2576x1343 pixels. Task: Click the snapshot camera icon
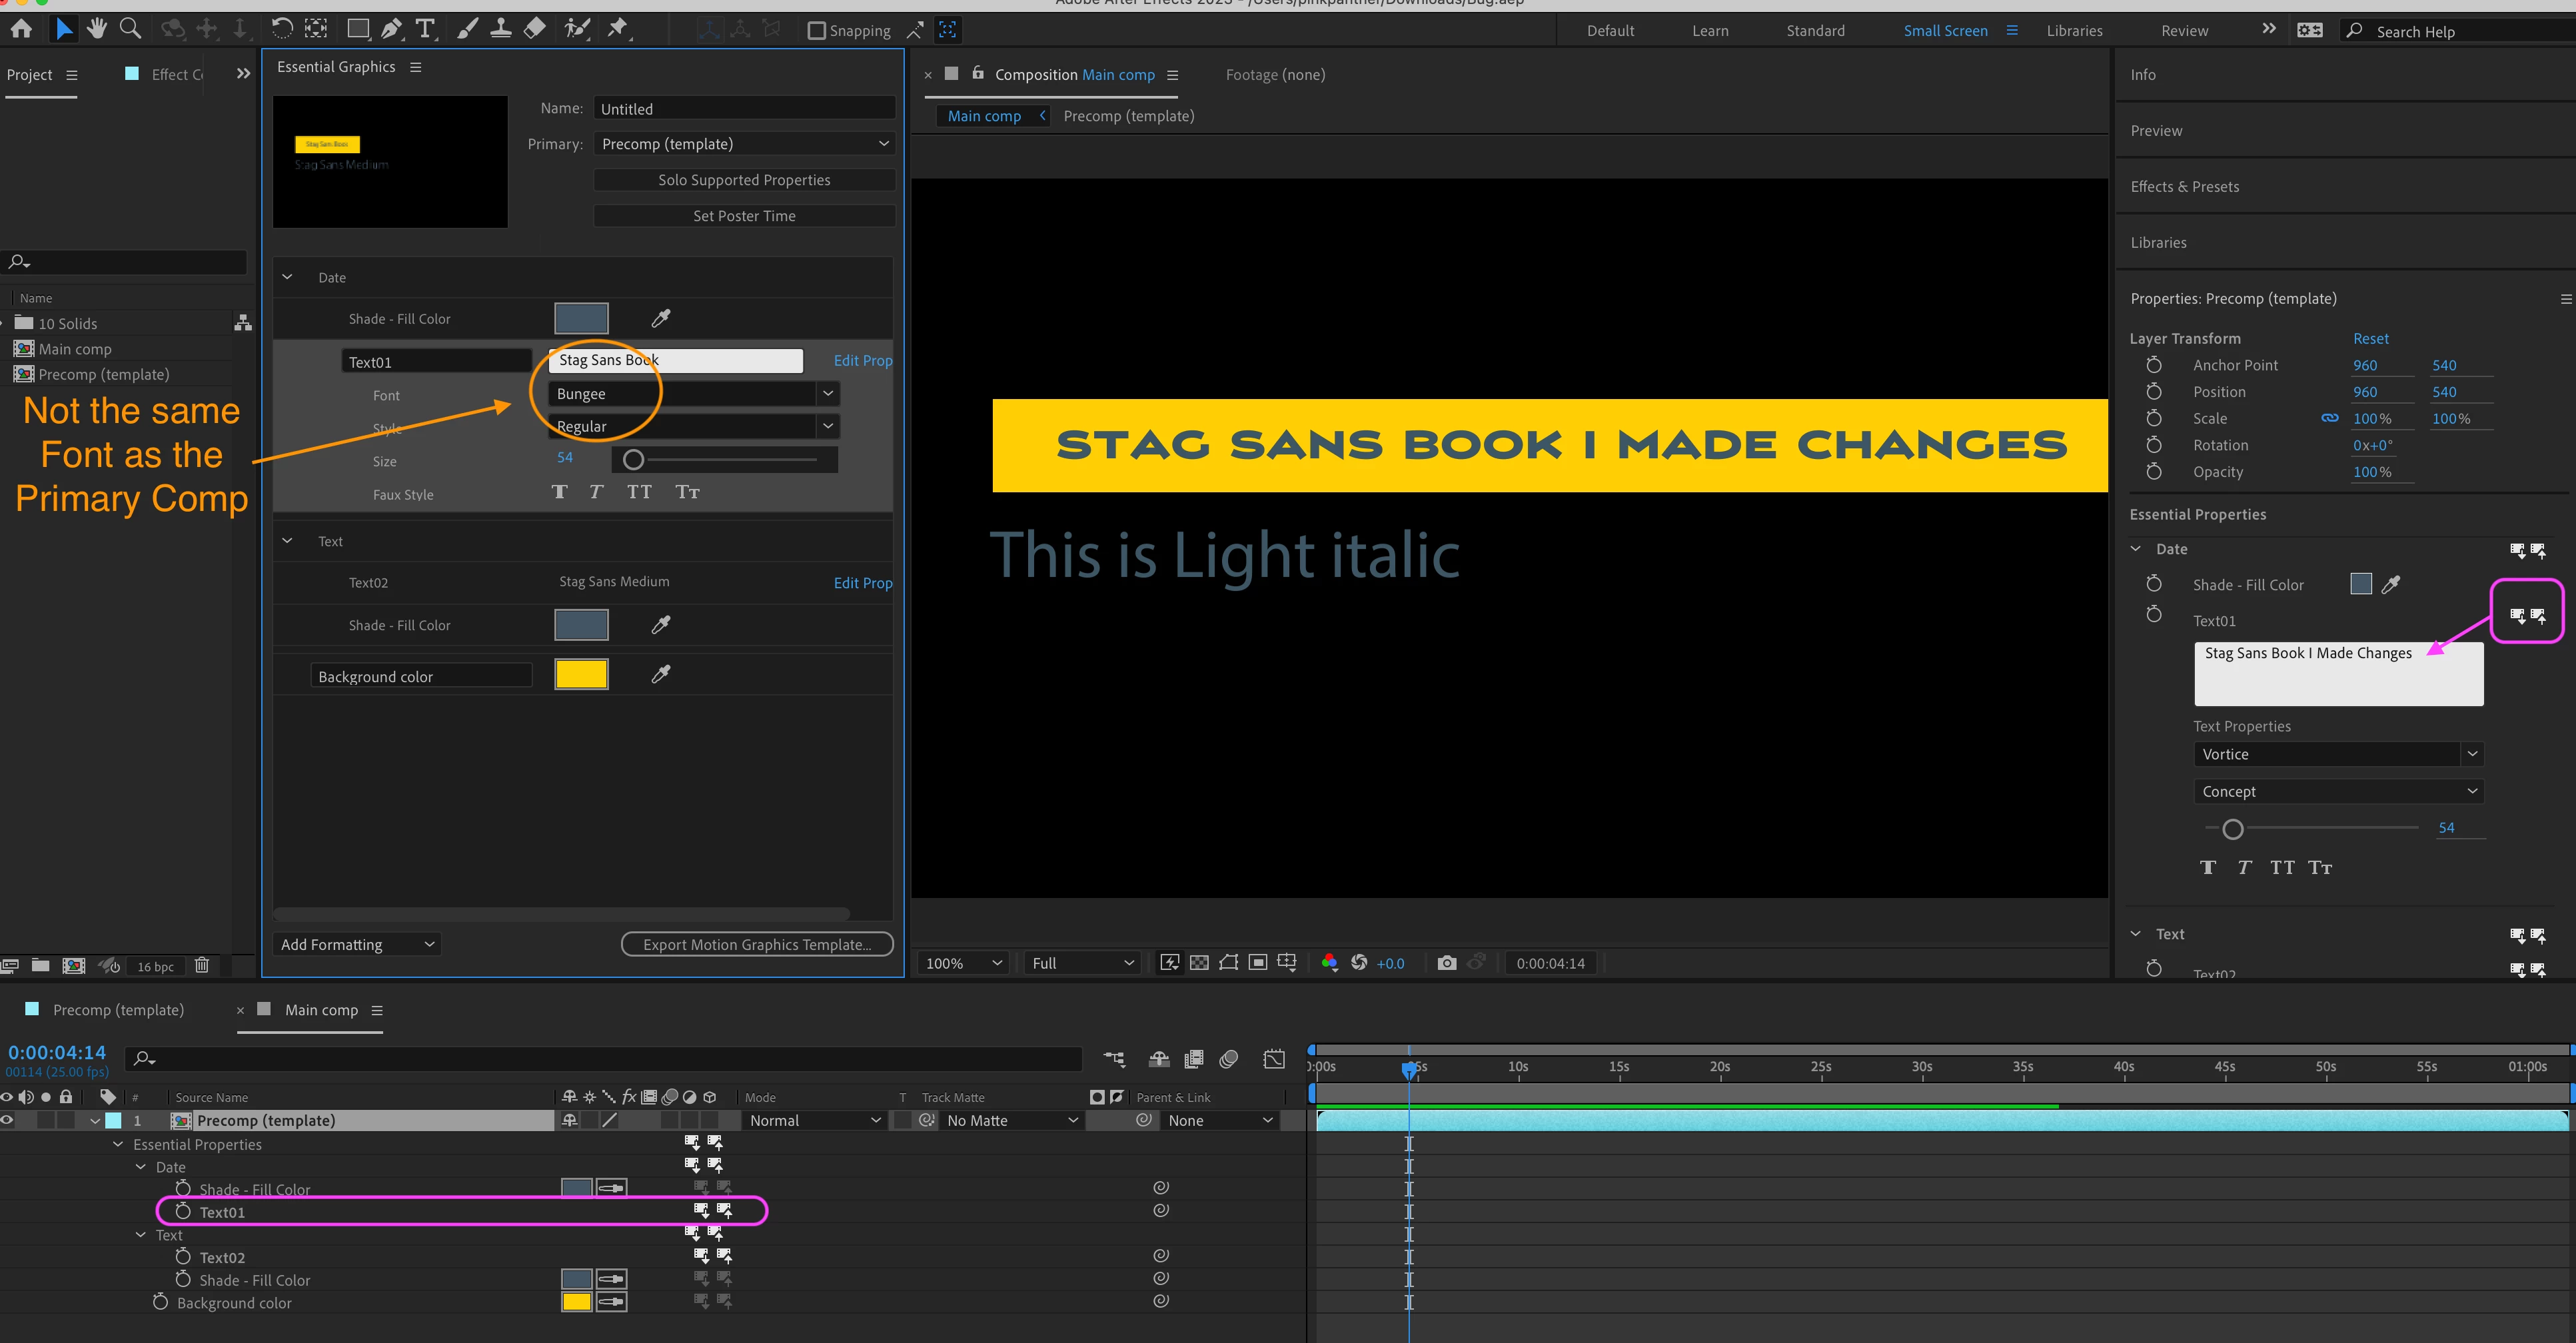(x=1446, y=963)
